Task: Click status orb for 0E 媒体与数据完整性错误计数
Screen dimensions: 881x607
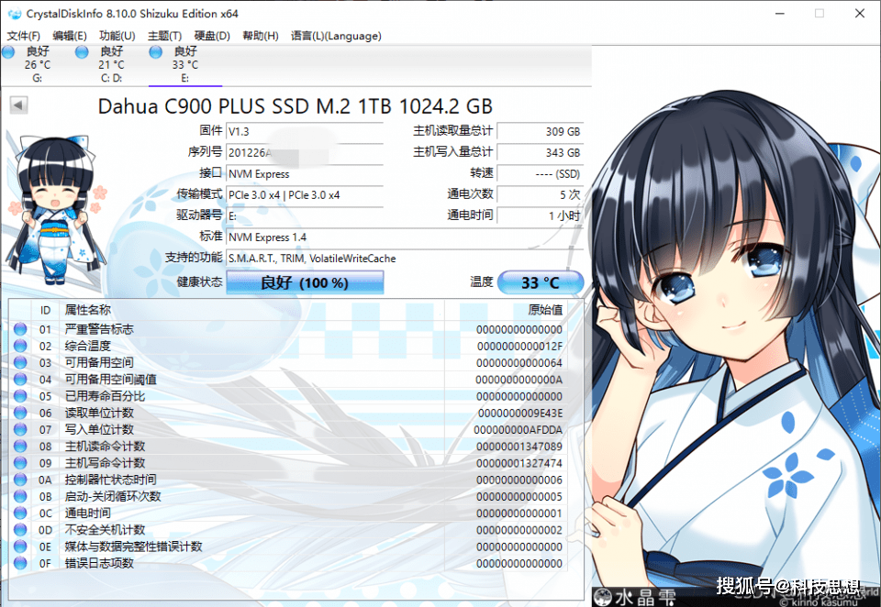Action: [20, 546]
